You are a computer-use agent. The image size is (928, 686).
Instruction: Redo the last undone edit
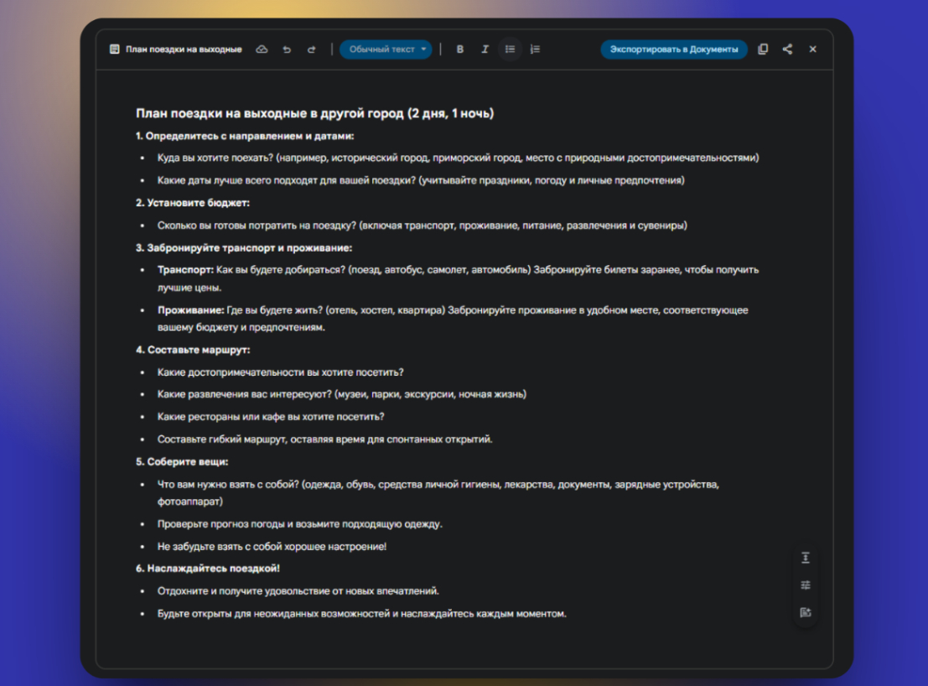(311, 49)
